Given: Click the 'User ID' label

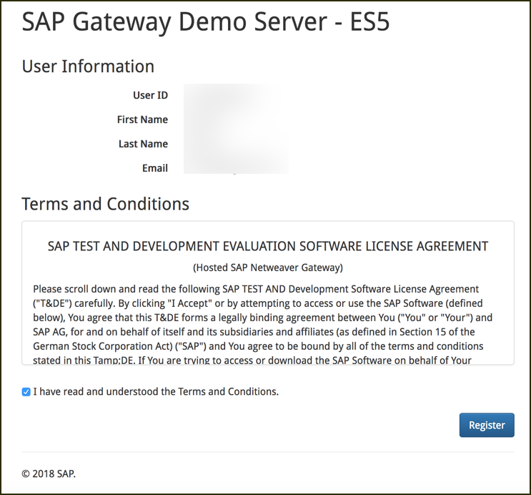Looking at the screenshot, I should (150, 95).
